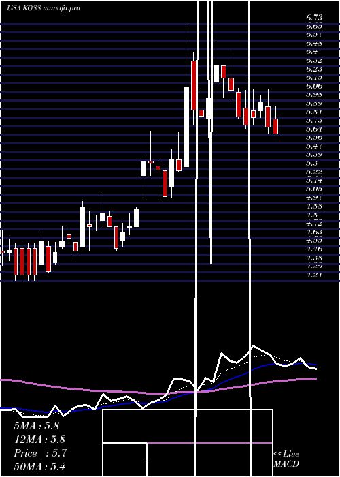Click the 5.89 price axis label
Viewport: 340px width, 477px height.
[314, 104]
